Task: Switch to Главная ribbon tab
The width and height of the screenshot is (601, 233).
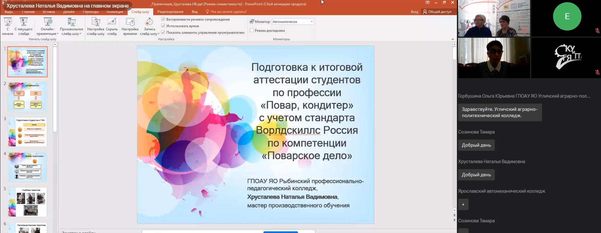Action: 28,12
